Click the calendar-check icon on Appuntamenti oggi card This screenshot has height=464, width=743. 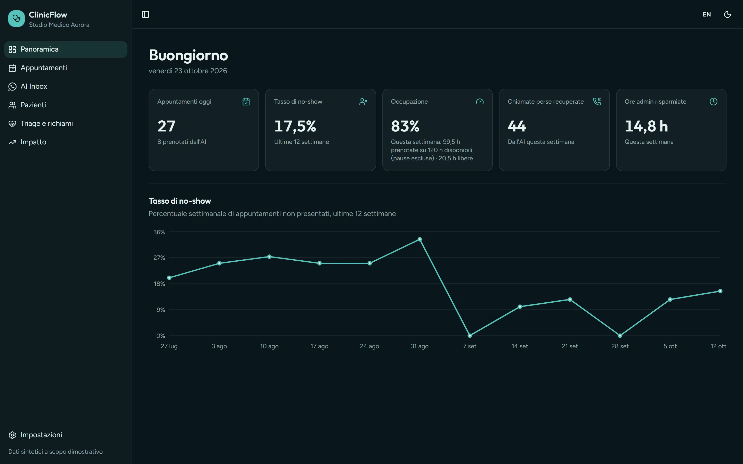click(246, 102)
